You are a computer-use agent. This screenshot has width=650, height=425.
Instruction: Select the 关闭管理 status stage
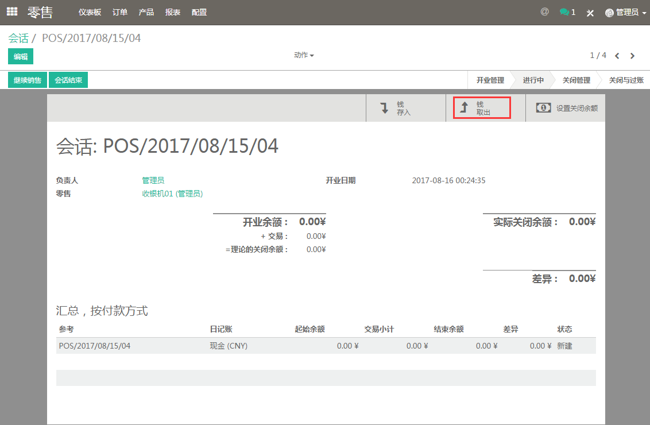576,80
